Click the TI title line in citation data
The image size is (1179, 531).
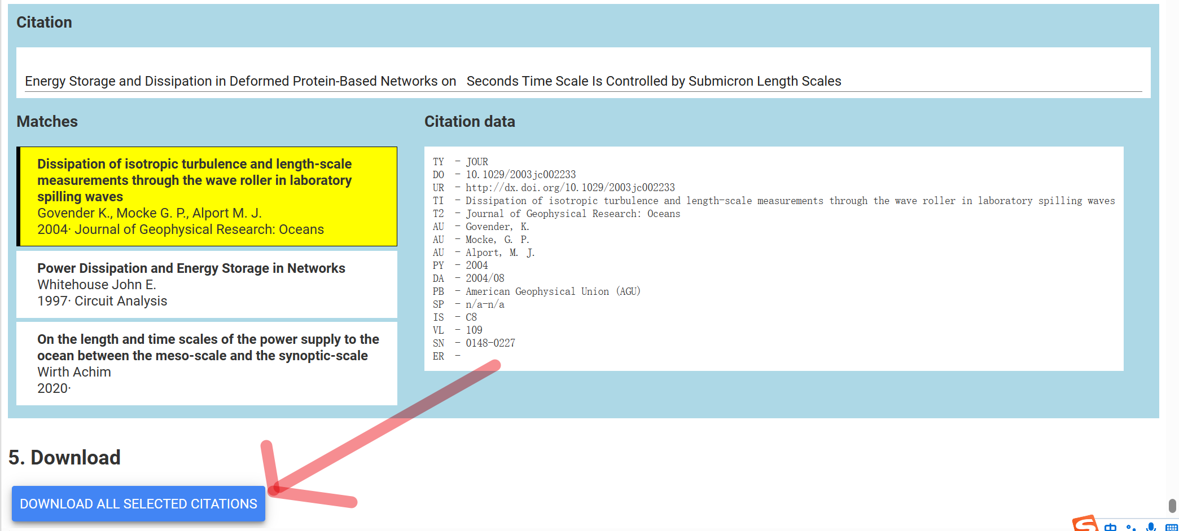click(774, 200)
